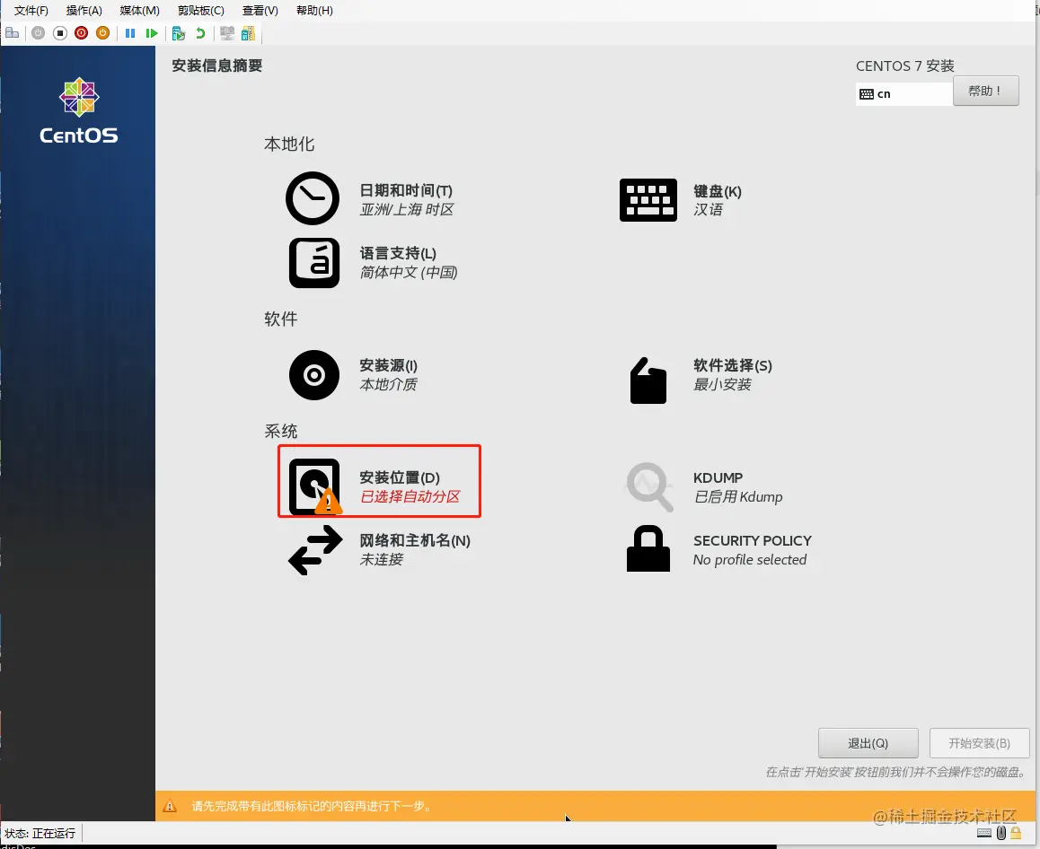Click the yellow lock status icon
Image resolution: width=1040 pixels, height=849 pixels.
[x=1016, y=833]
